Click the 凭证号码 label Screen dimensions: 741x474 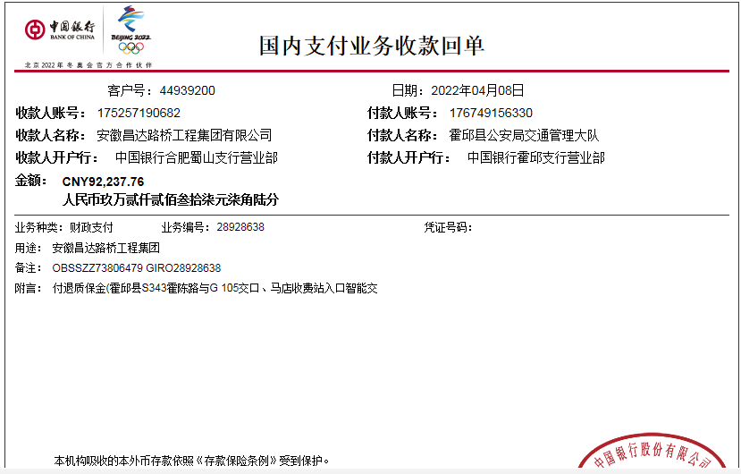point(447,227)
